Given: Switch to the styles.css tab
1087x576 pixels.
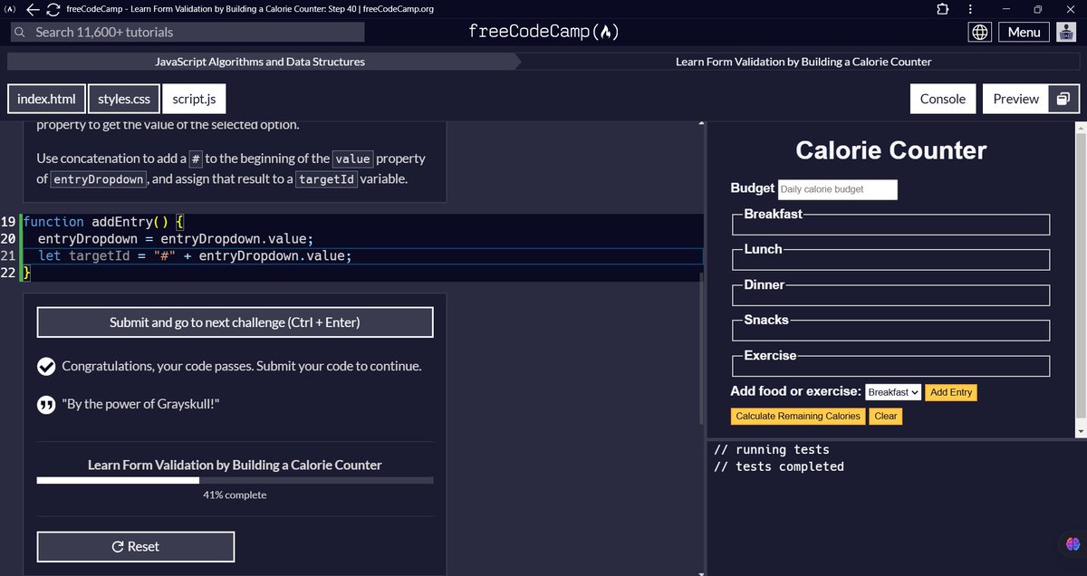Looking at the screenshot, I should 123,98.
